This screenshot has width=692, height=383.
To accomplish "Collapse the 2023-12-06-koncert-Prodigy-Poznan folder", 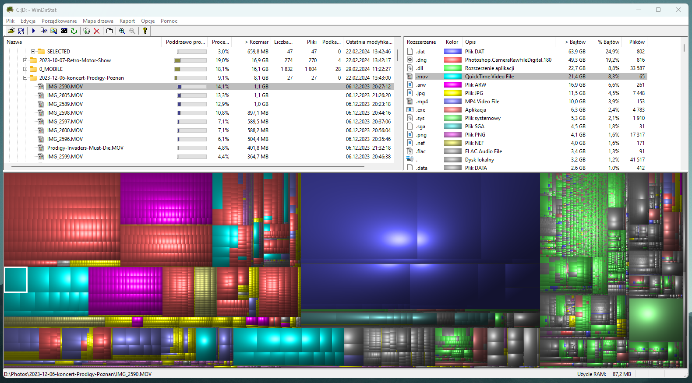I will pyautogui.click(x=25, y=78).
